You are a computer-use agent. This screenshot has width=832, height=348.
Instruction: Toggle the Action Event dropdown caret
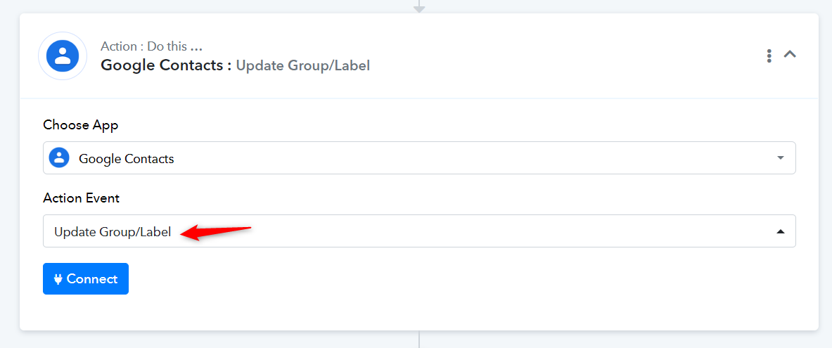tap(780, 231)
